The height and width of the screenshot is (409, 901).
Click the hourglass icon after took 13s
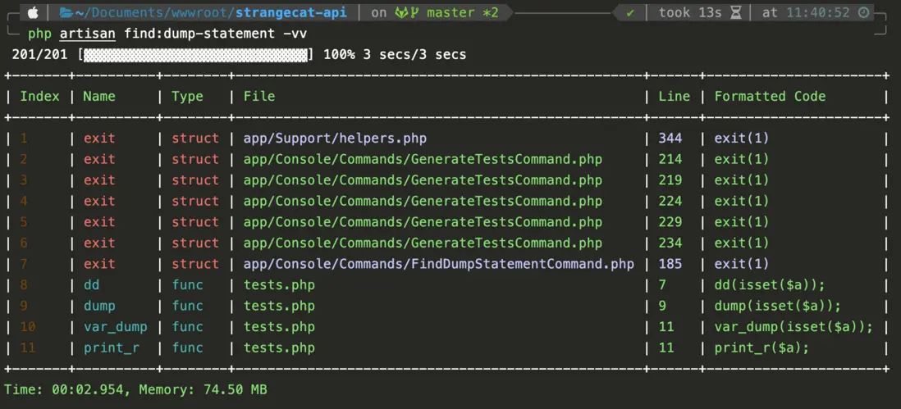[735, 12]
